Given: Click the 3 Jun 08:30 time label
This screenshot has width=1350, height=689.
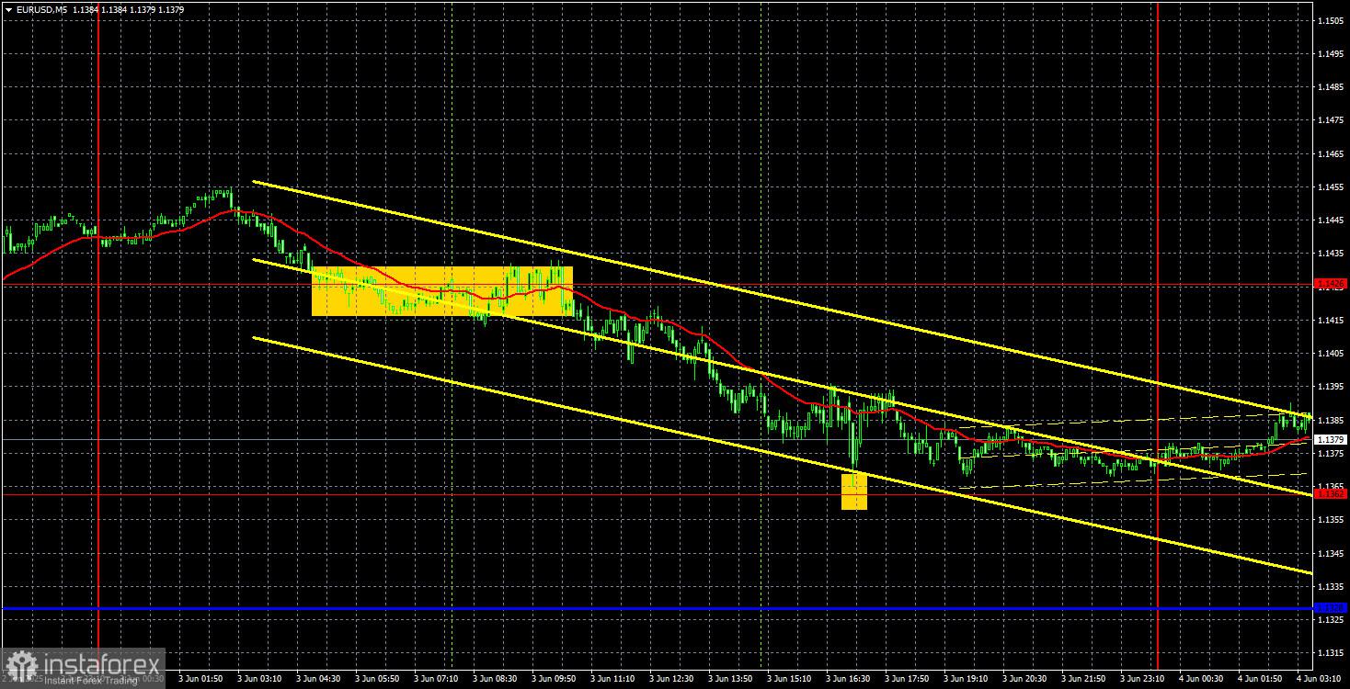Looking at the screenshot, I should [x=495, y=679].
